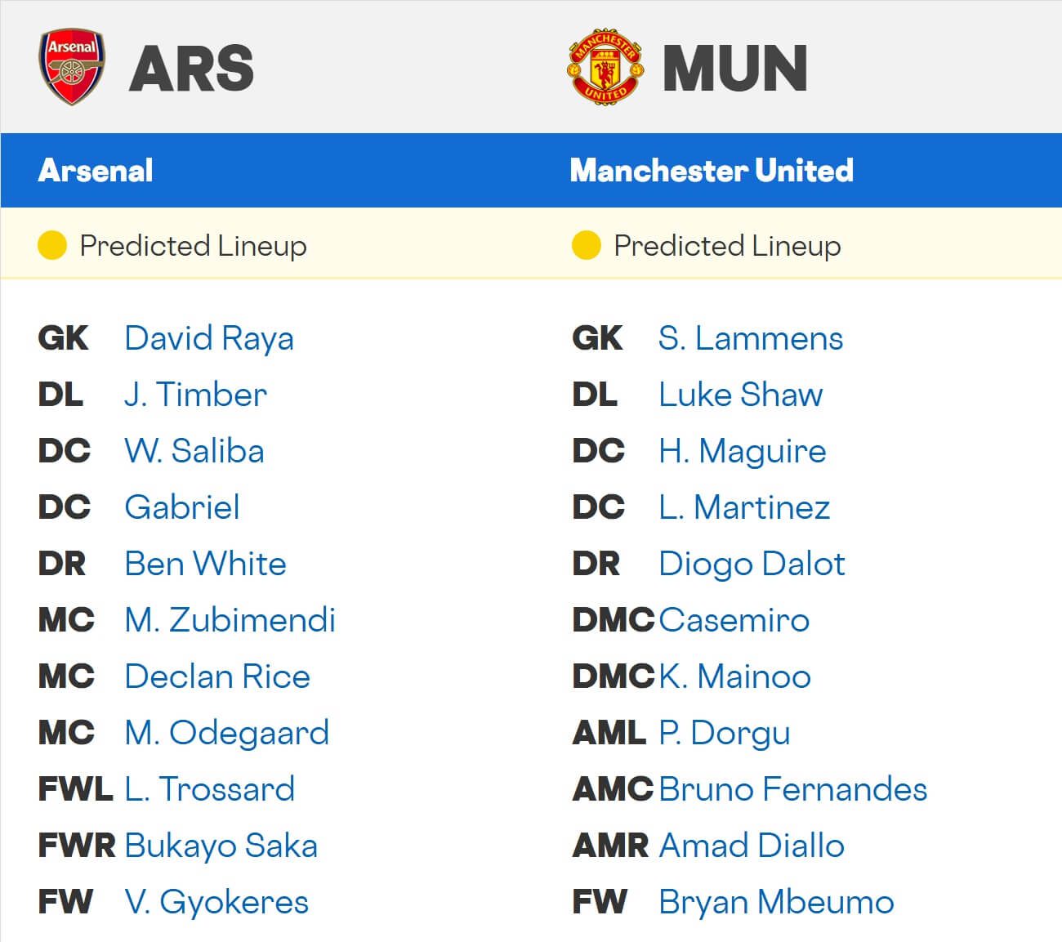The height and width of the screenshot is (942, 1062).
Task: Click the Arsenal header on the blue bar
Action: tap(96, 170)
